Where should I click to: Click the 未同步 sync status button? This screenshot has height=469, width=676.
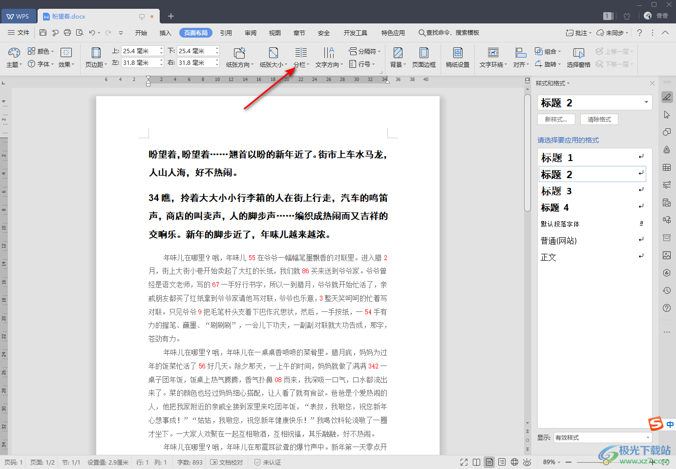coord(613,33)
